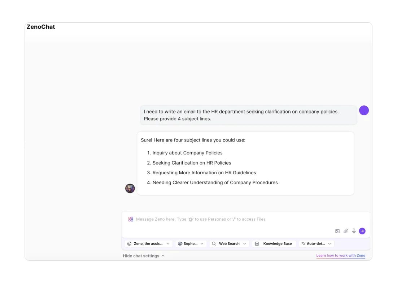Open the Zeno, the assistant persona dropdown
The image size is (397, 283).
click(149, 244)
